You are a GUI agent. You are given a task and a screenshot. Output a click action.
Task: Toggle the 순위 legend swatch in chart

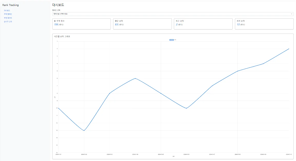click(171, 40)
